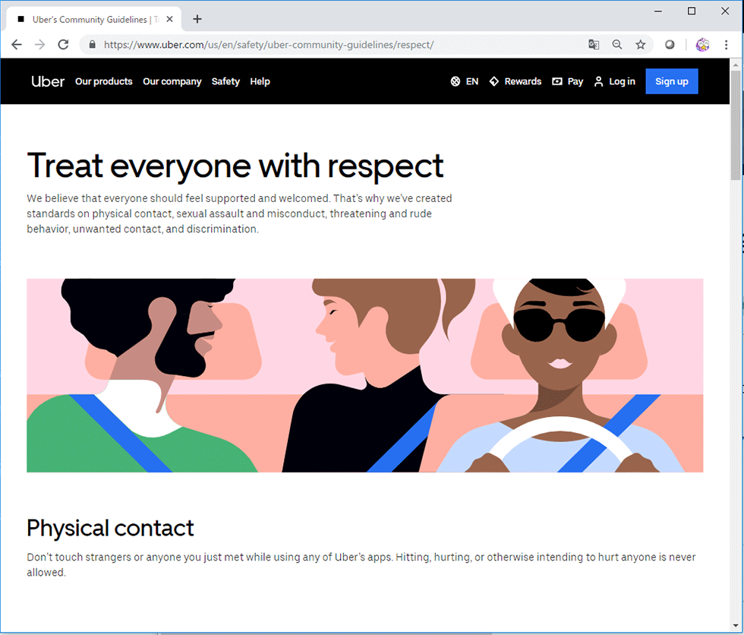Maximize the browser window

pos(692,11)
